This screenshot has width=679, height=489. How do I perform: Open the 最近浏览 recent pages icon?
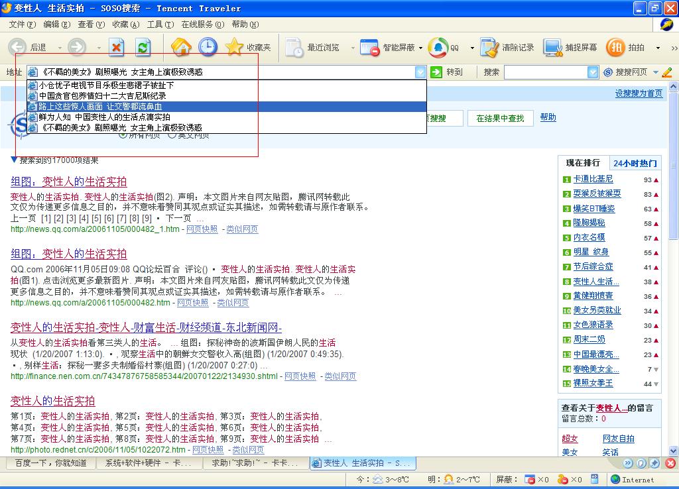[x=294, y=47]
